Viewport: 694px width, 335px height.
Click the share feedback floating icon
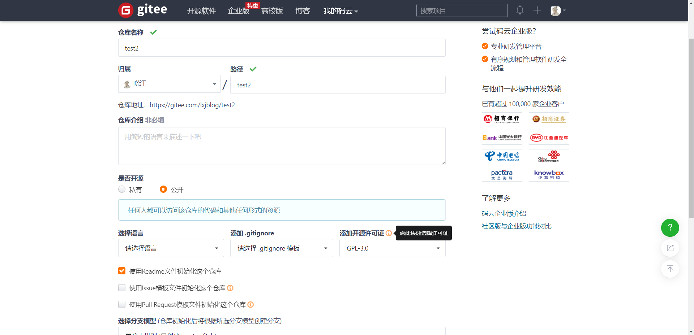pyautogui.click(x=670, y=248)
